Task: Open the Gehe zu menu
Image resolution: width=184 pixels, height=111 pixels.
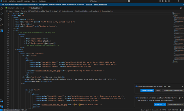Action: point(35,1)
